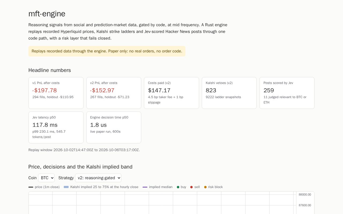Click the 'Kalshi vetoes (v2)' card label
This screenshot has height=214, width=343.
tap(219, 83)
